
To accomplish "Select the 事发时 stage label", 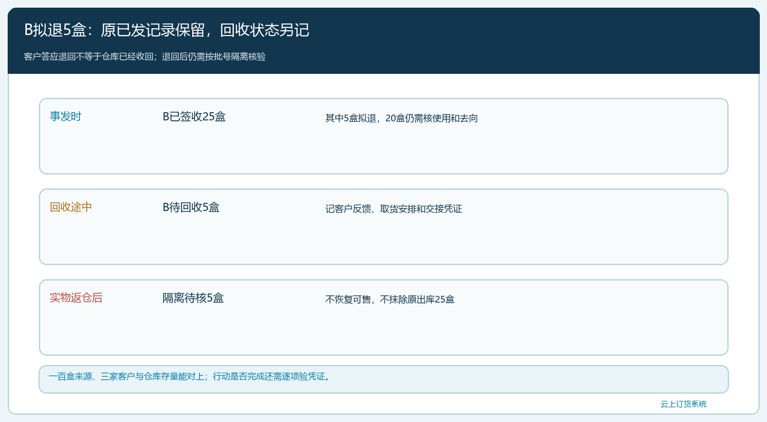I will [66, 117].
